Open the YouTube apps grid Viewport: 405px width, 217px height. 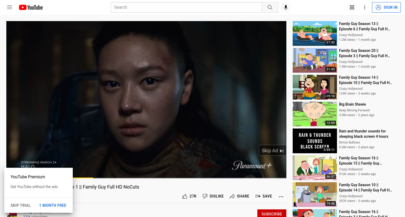click(x=352, y=7)
